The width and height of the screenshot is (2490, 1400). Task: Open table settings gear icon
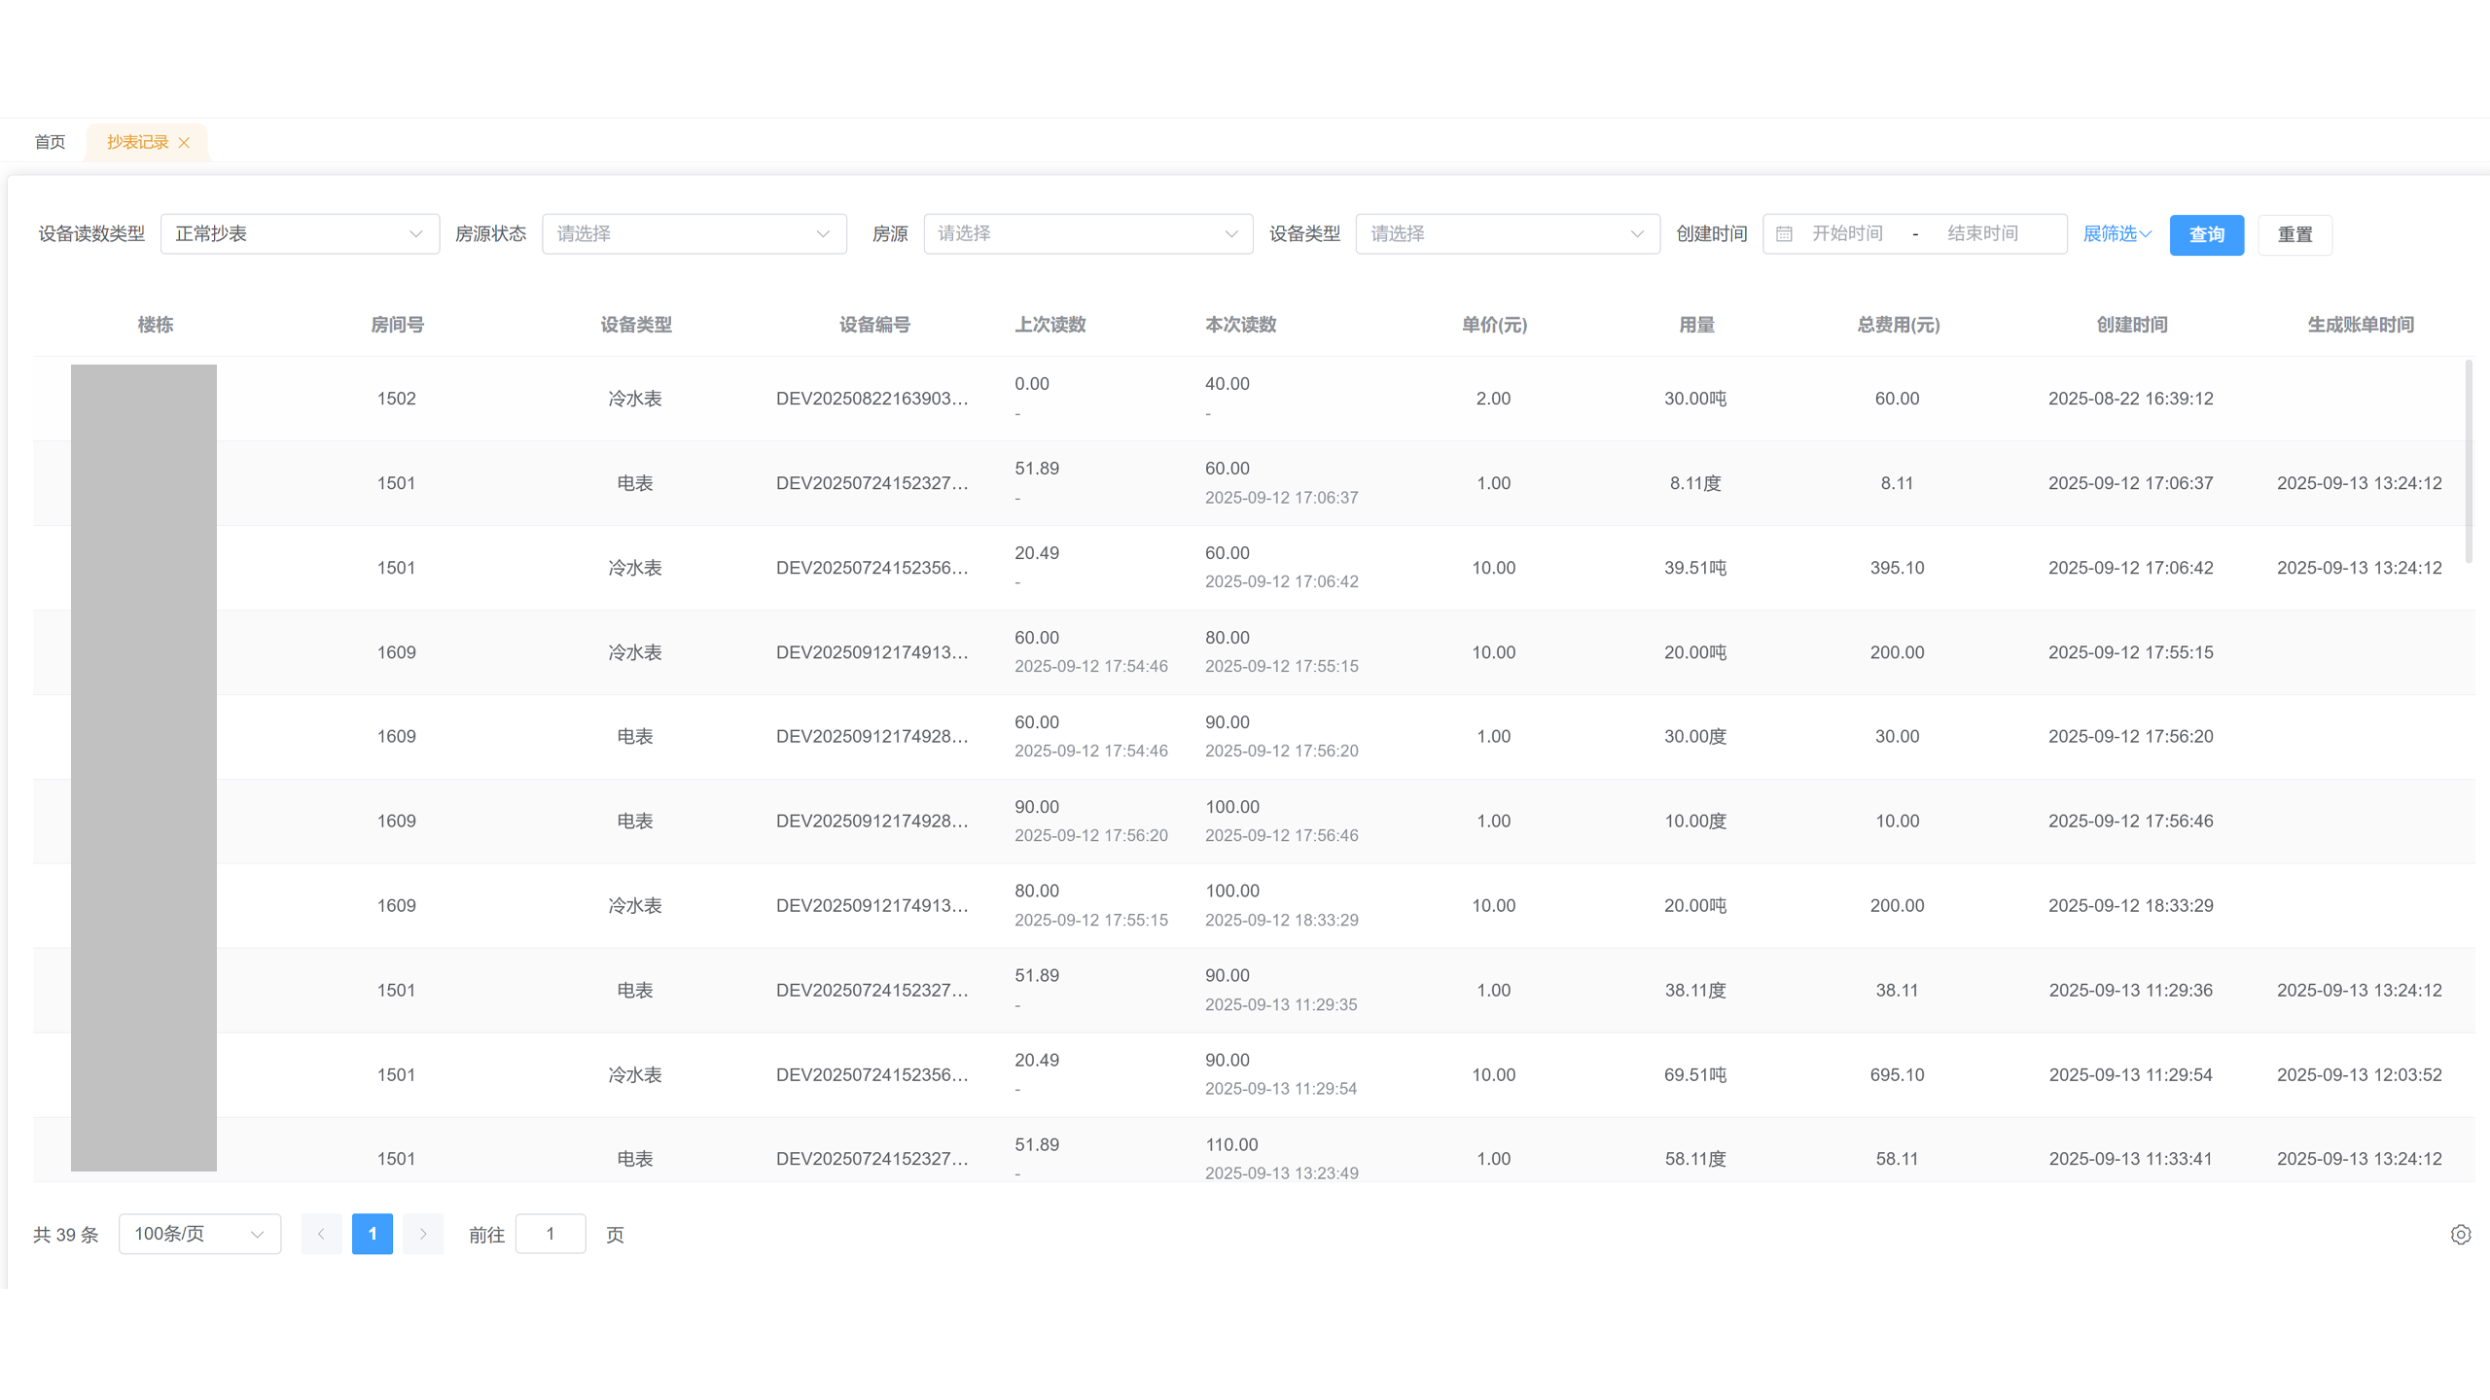tap(2460, 1234)
